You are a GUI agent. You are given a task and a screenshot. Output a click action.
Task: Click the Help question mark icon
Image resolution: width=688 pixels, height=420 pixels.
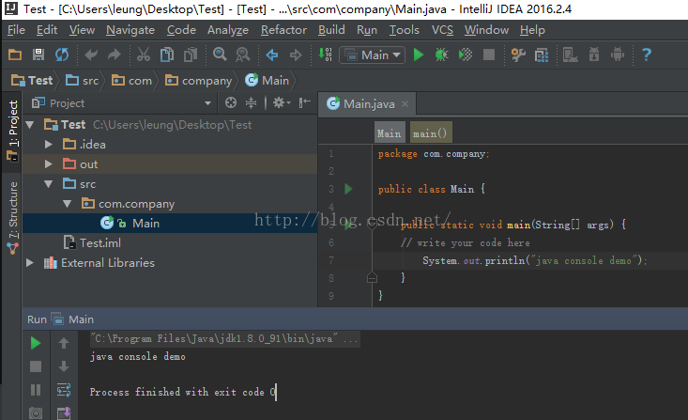pyautogui.click(x=647, y=54)
